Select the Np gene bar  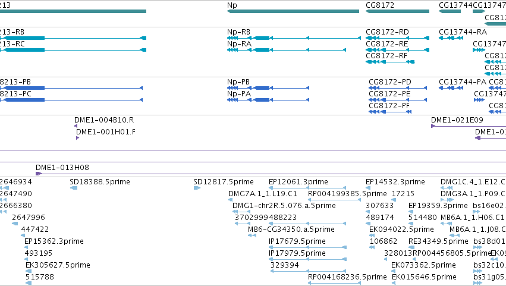point(293,11)
